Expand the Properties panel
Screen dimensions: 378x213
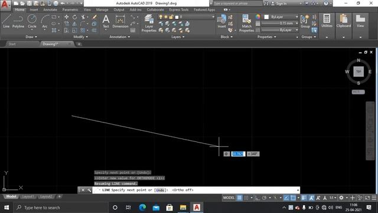click(266, 37)
